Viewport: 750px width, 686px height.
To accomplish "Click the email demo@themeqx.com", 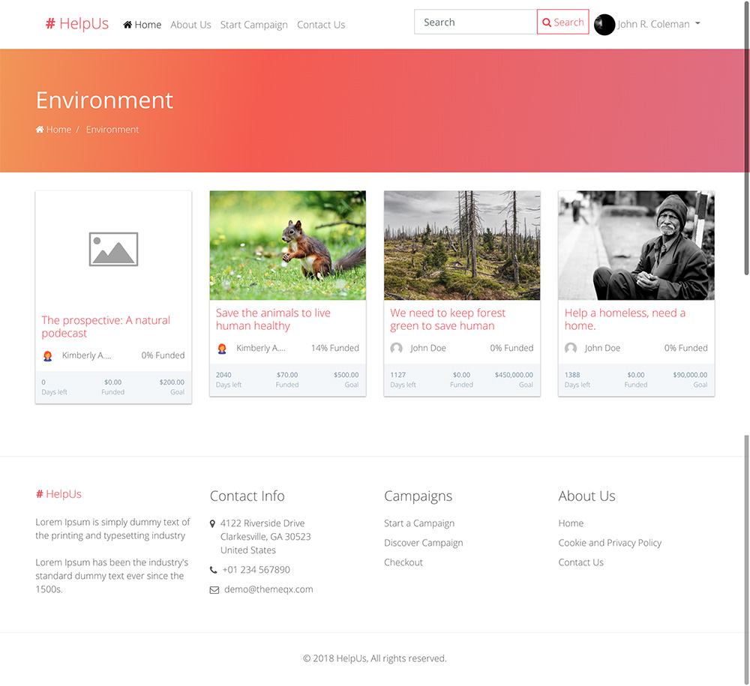I will [x=268, y=589].
